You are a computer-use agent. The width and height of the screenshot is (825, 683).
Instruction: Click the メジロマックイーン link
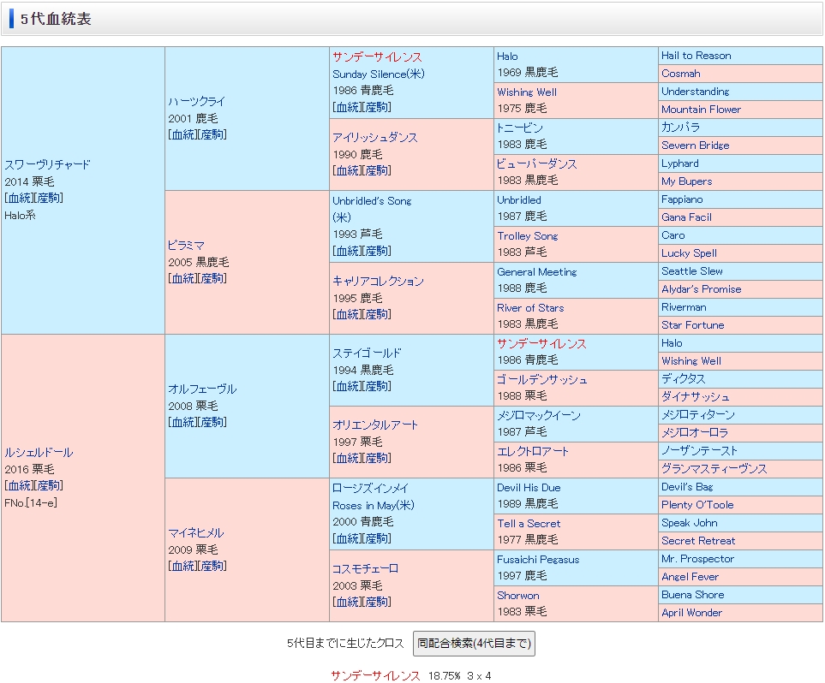[x=538, y=415]
